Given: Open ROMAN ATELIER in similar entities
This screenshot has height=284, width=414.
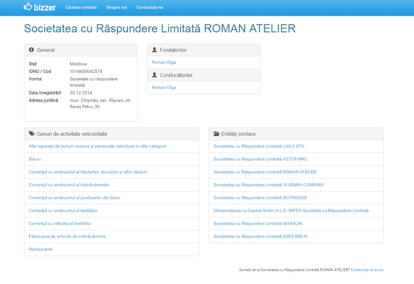Looking at the screenshot, I should (265, 172).
